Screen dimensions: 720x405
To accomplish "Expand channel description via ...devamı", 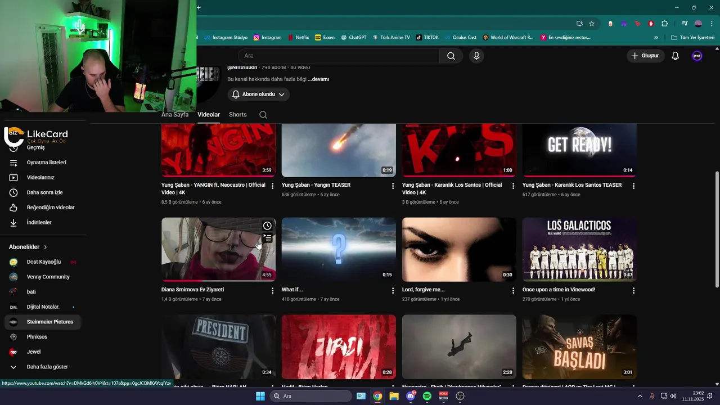I will point(318,79).
